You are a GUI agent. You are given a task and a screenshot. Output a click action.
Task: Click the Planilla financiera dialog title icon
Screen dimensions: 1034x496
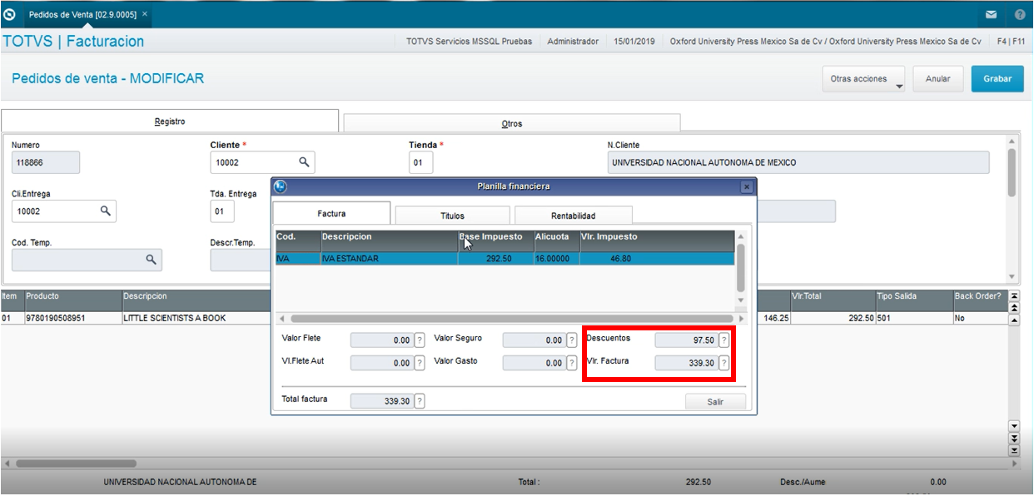point(281,186)
